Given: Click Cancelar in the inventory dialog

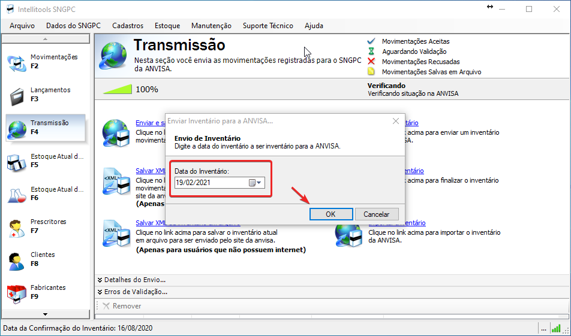Looking at the screenshot, I should click(x=377, y=214).
